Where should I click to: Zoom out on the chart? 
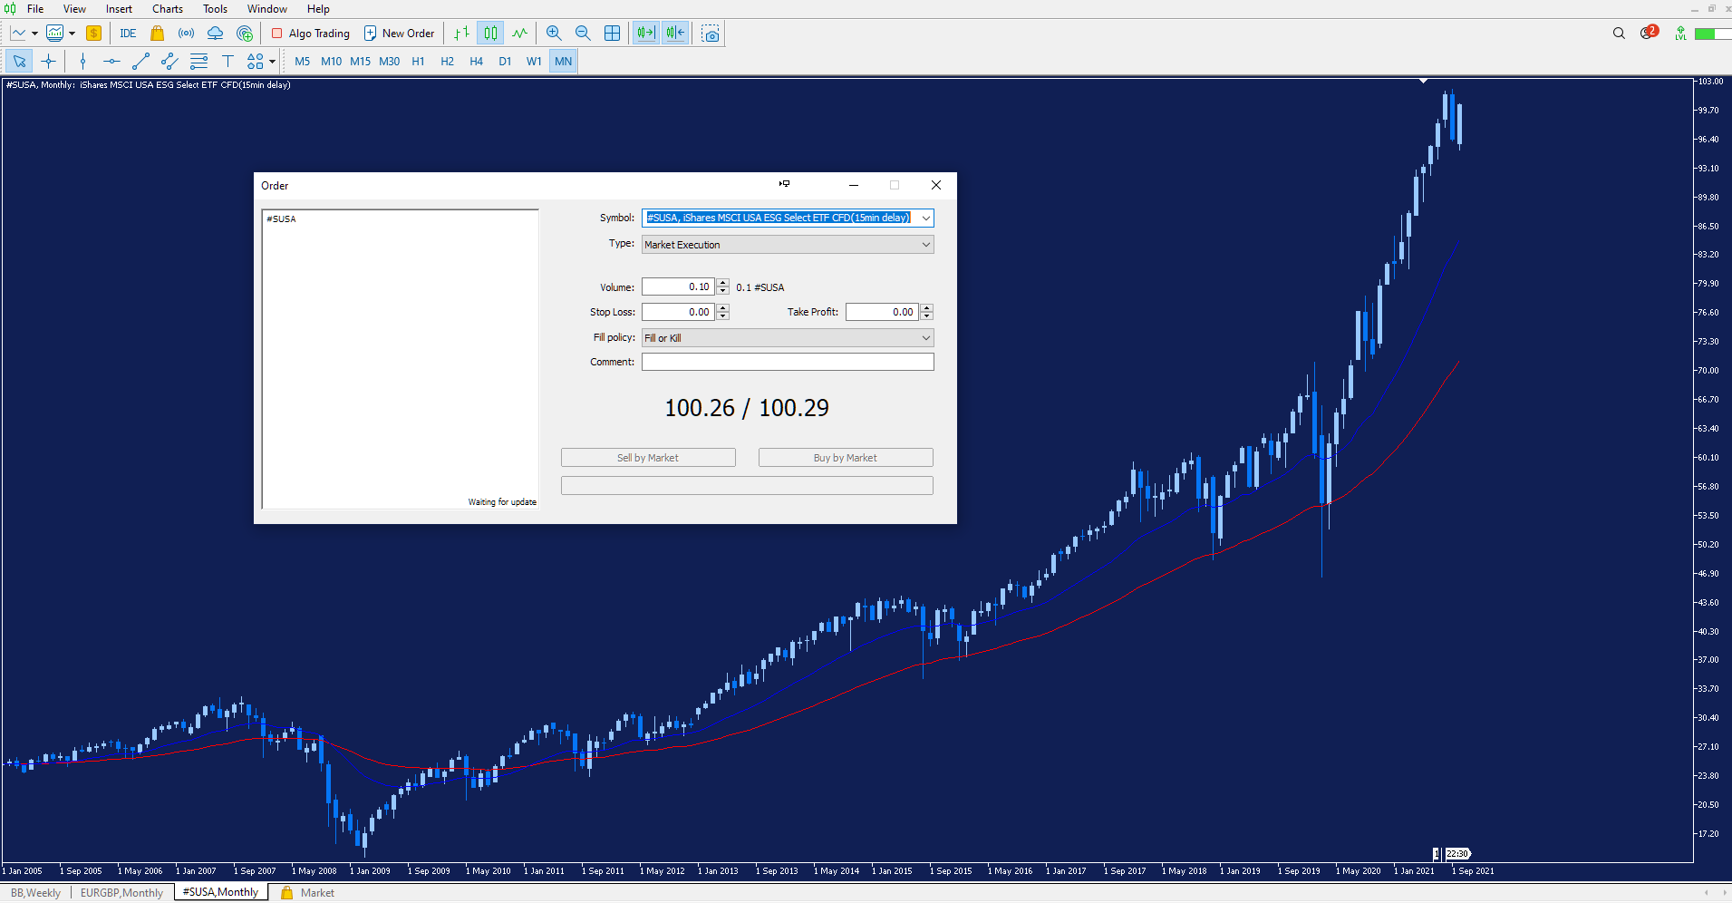point(583,34)
